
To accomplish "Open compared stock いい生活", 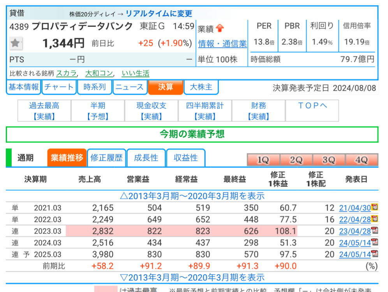I will click(x=136, y=73).
